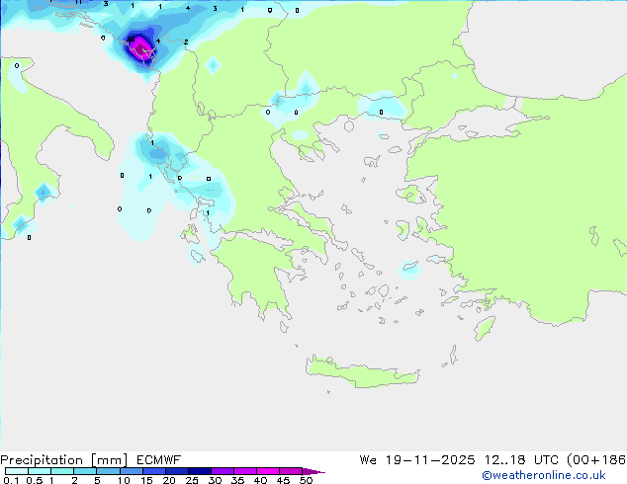Click the magenta heavy-rain core on the map
Viewport: 627px width, 484px height.
click(x=141, y=48)
